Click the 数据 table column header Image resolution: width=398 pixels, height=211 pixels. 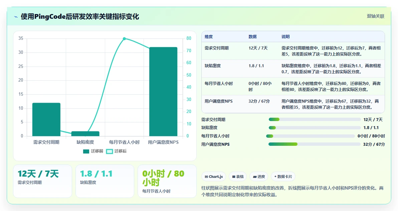[252, 36]
